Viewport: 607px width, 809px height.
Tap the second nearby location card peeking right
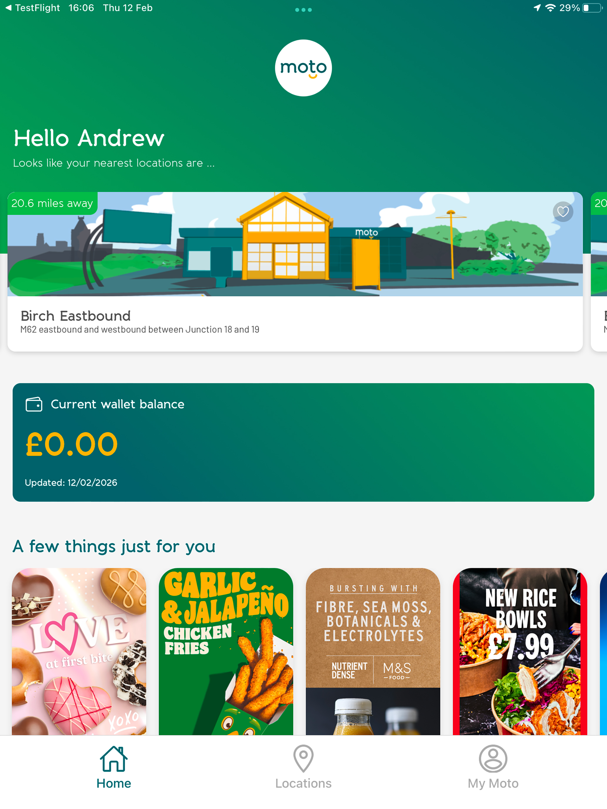[x=599, y=272]
